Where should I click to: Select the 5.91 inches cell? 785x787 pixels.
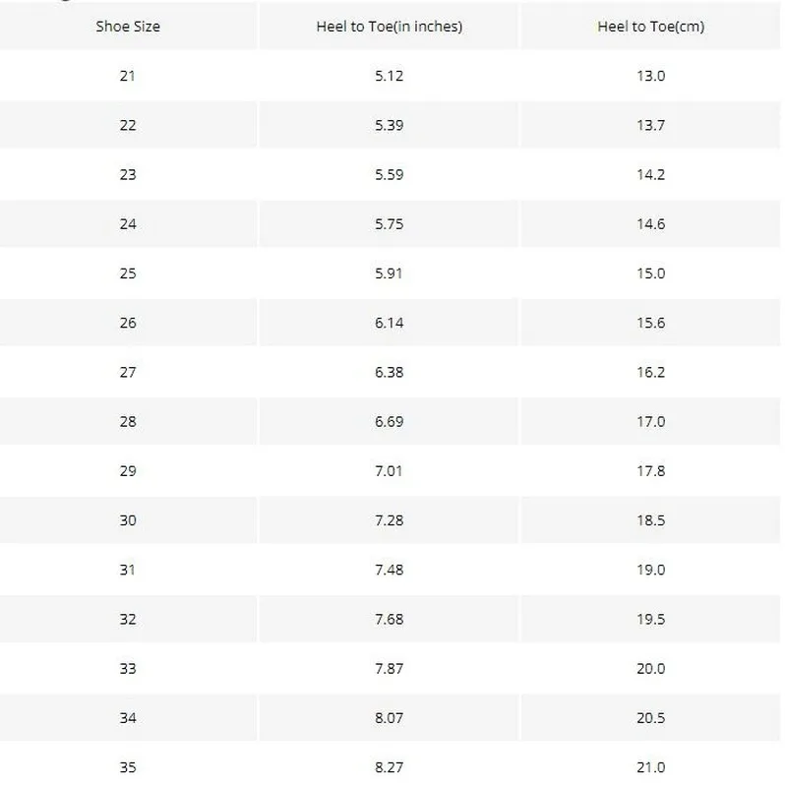pos(389,273)
